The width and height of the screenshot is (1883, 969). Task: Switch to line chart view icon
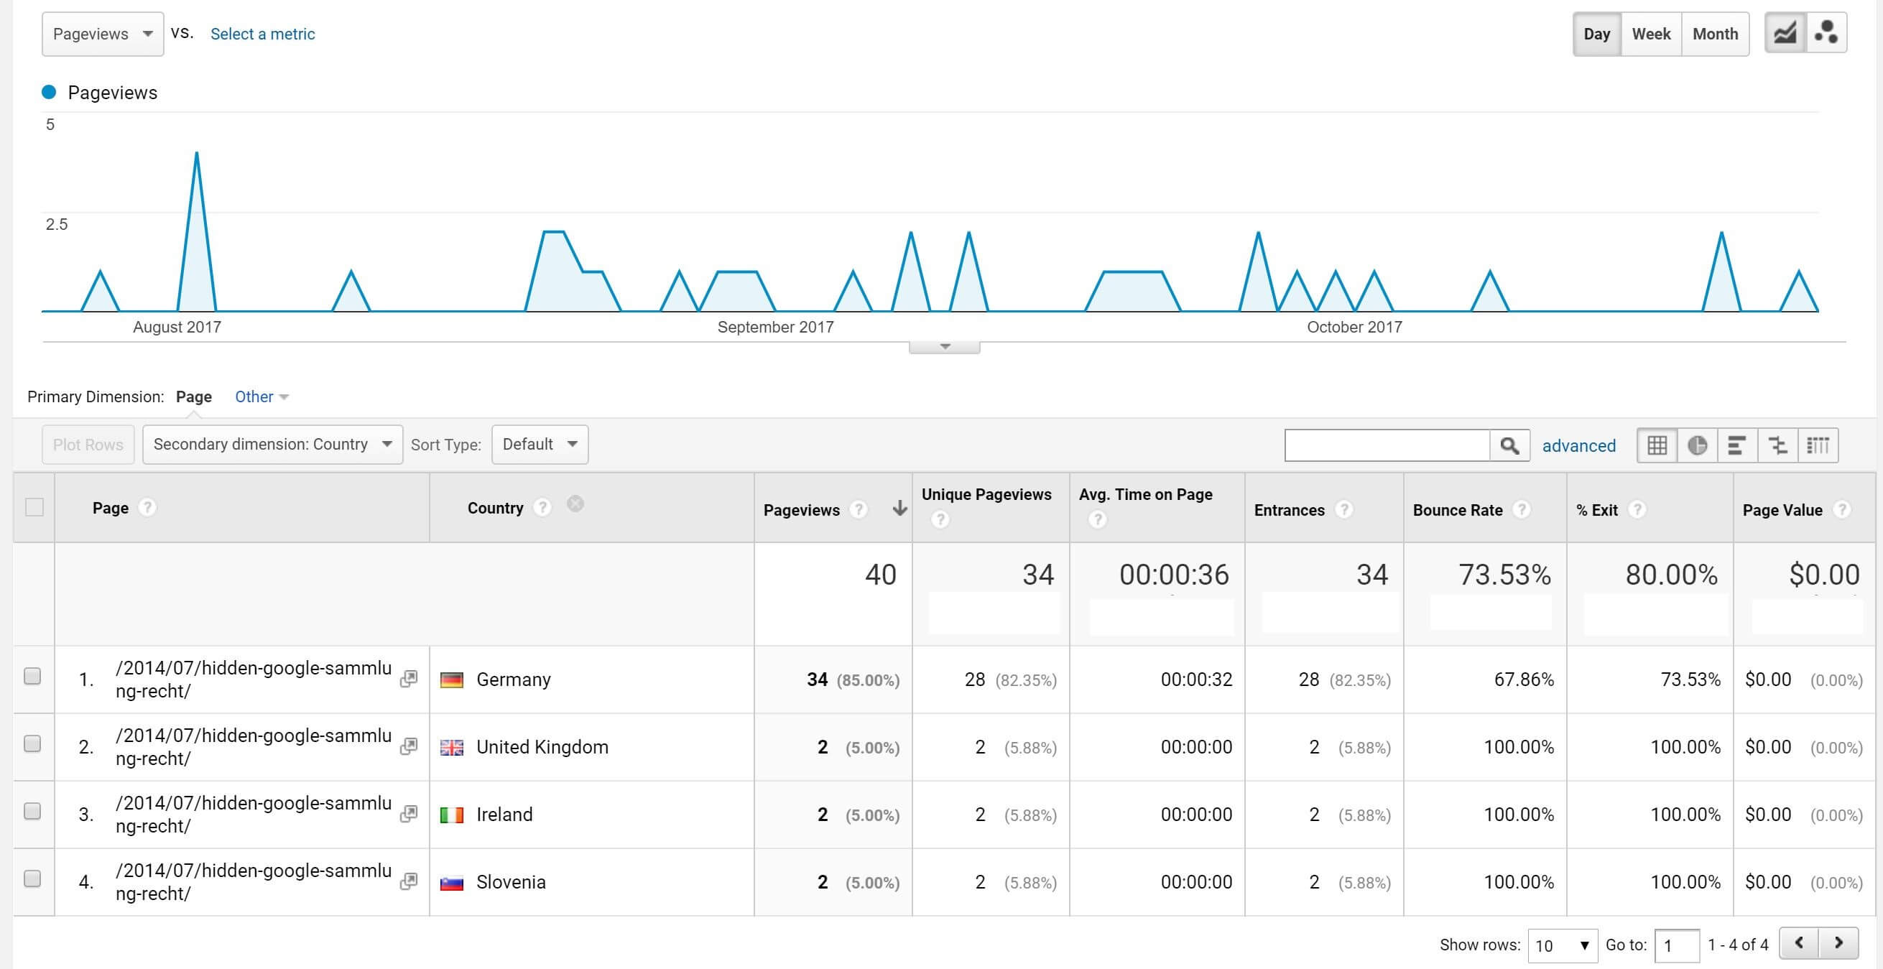tap(1785, 34)
